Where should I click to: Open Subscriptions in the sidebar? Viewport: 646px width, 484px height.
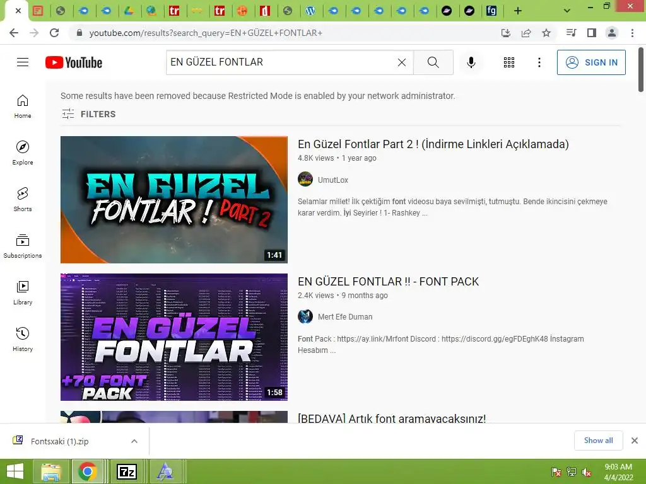[x=23, y=246]
